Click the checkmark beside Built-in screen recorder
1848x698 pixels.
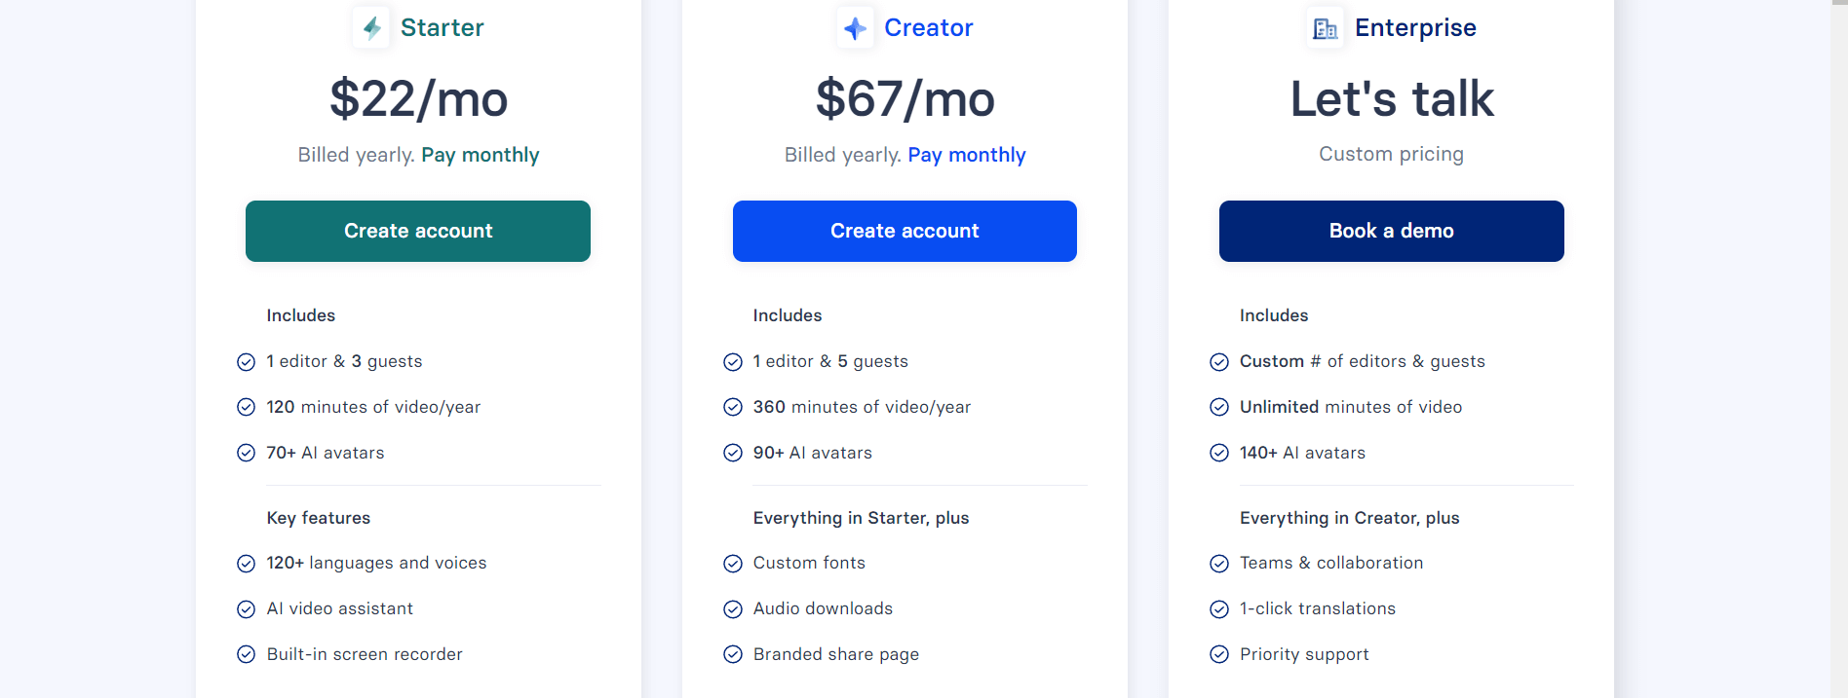coord(246,654)
